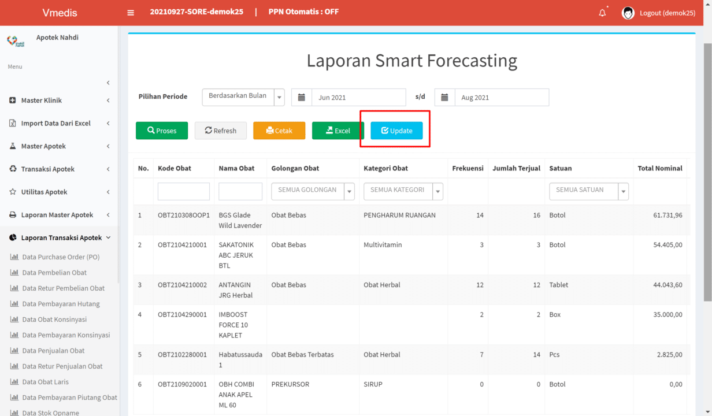Click the green Proses button
712x416 pixels.
coord(162,131)
